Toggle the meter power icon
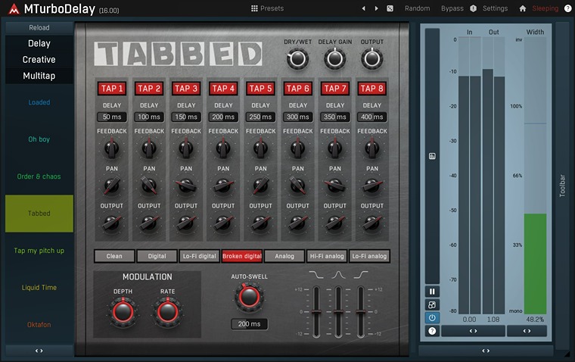The height and width of the screenshot is (362, 575). 432,318
